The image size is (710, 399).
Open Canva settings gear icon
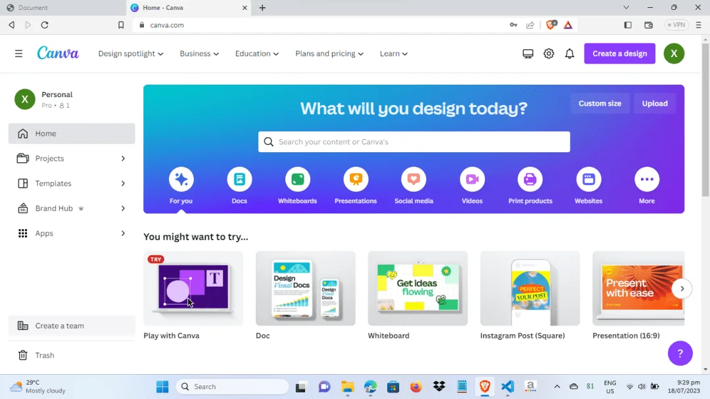(x=549, y=54)
